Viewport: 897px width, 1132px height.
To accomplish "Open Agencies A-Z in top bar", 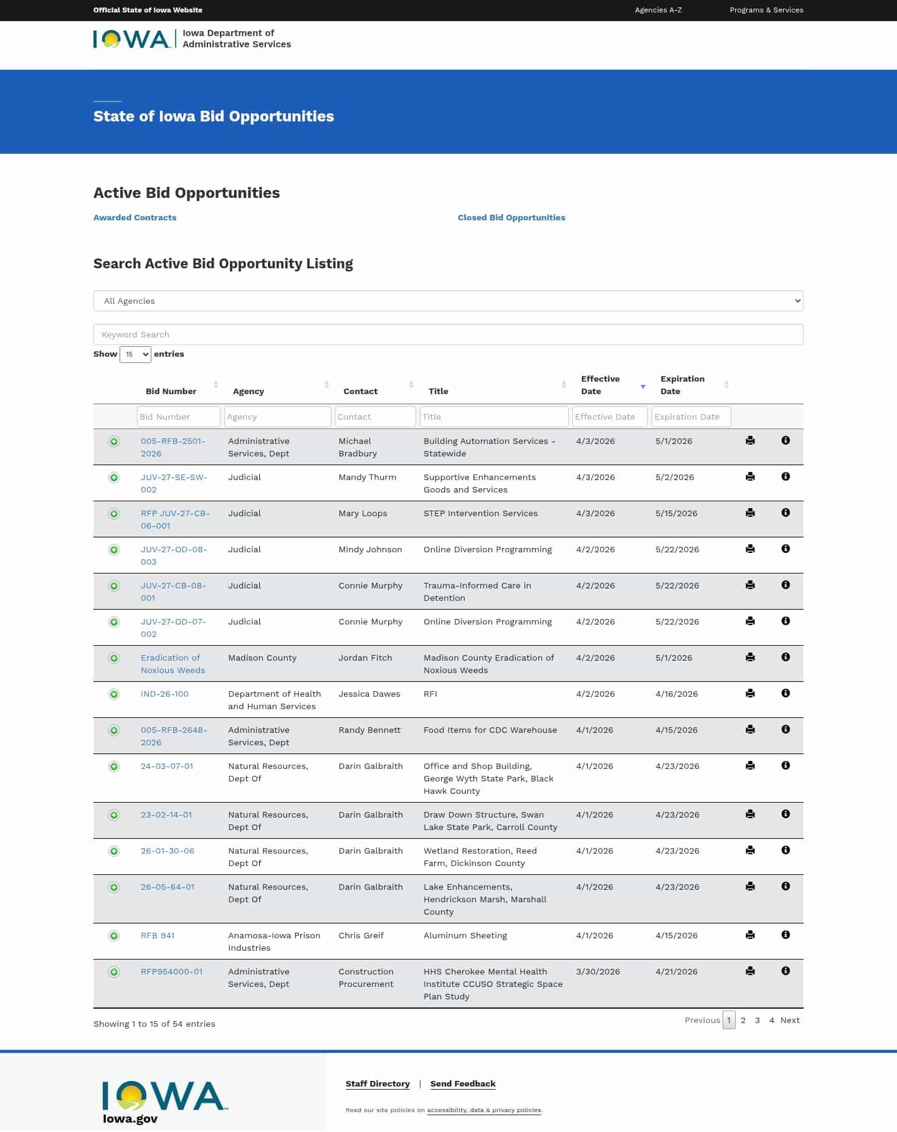I will coord(658,10).
